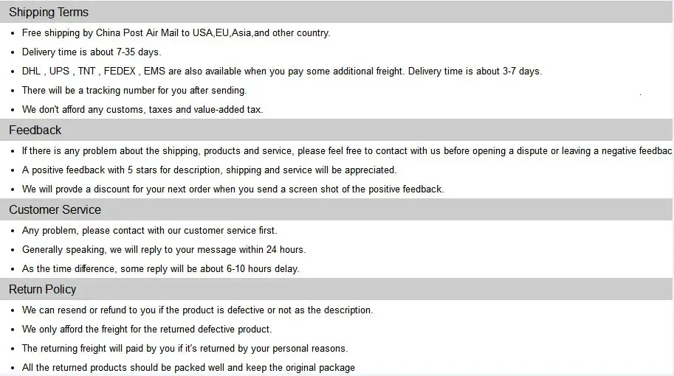Click the 'Delivery time is about 7-35 days' line
This screenshot has height=376, width=674.
click(92, 52)
